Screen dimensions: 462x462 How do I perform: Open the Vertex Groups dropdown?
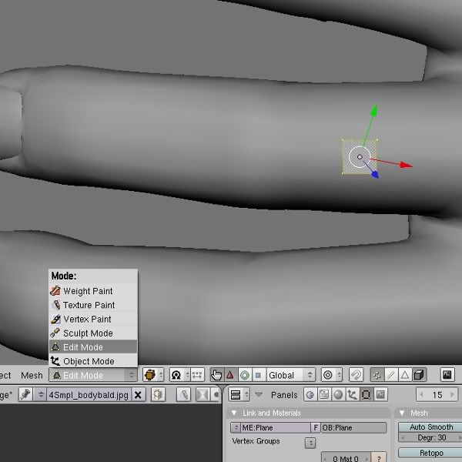pyautogui.click(x=310, y=443)
